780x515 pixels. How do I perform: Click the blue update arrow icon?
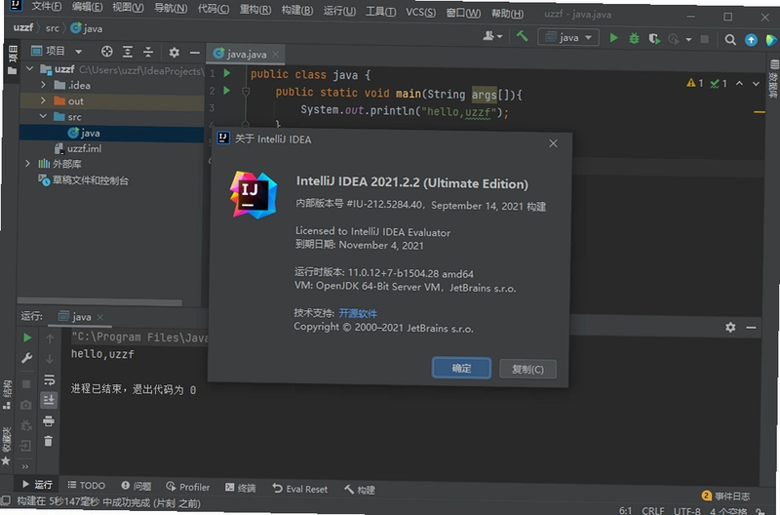click(x=751, y=40)
